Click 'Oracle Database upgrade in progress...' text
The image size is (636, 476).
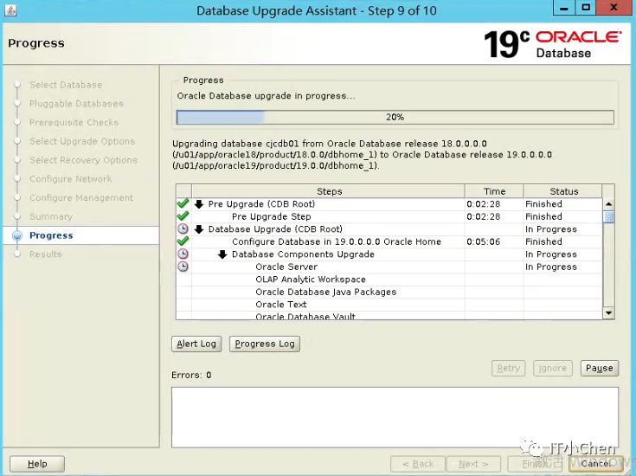(x=267, y=96)
